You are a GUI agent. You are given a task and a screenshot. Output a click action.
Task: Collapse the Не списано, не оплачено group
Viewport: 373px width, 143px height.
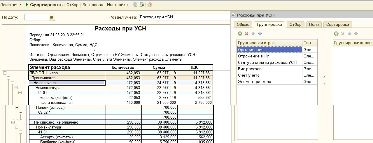tap(12, 122)
